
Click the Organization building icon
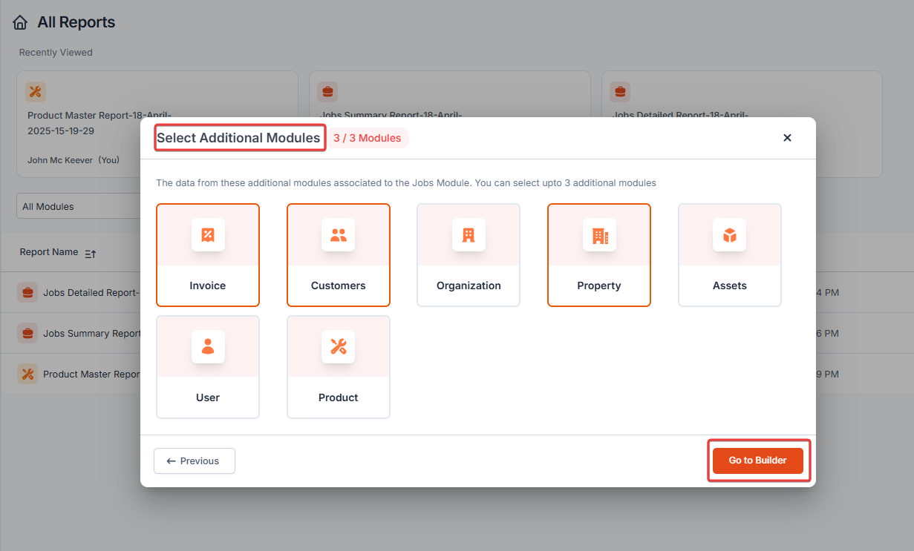(469, 235)
